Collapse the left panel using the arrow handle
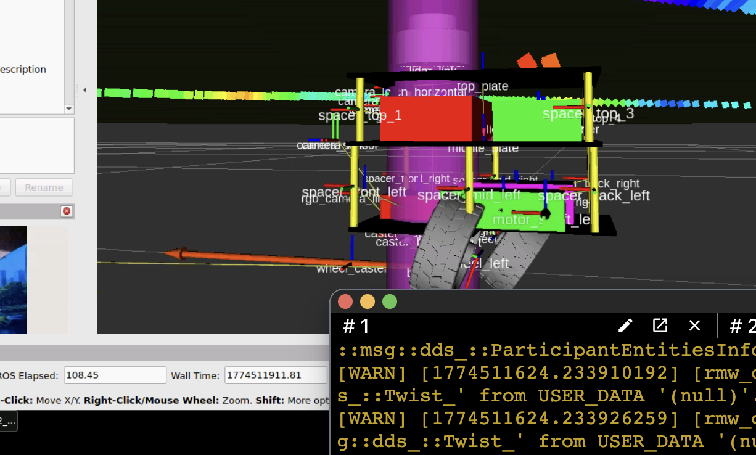Viewport: 756px width, 455px height. click(84, 90)
